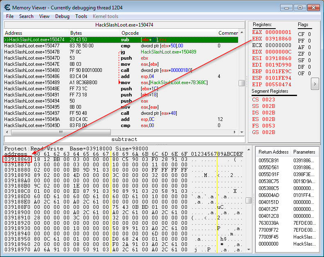Viewport: 324px width, 257px height.
Task: Click the disassembler horizontal scrollbar thumb
Action: pos(61,132)
